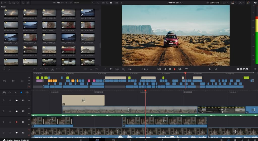Mute the V1 track speaker icon
This screenshot has width=258, height=141.
click(x=17, y=133)
